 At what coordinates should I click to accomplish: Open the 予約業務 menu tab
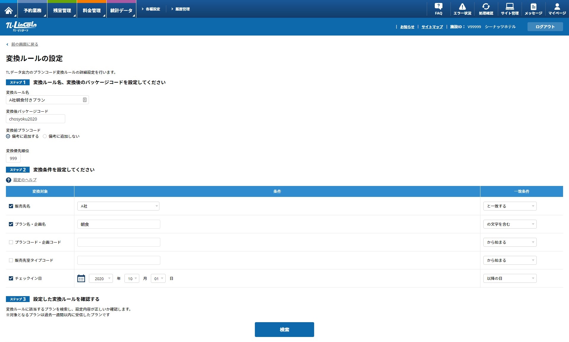point(32,11)
